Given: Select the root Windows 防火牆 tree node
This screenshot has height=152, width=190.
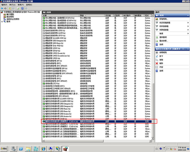Looking at the screenshot, I should point(22,12).
